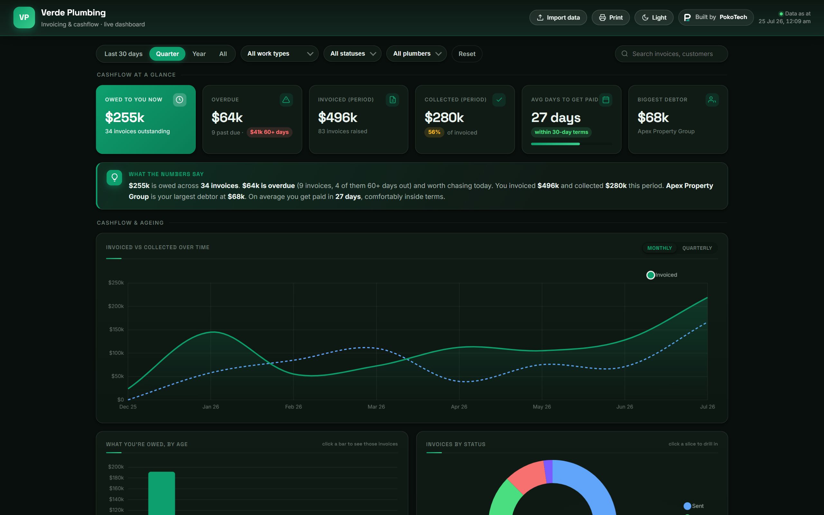The image size is (824, 515).
Task: Click the $250k y-axis label
Action: point(116,283)
